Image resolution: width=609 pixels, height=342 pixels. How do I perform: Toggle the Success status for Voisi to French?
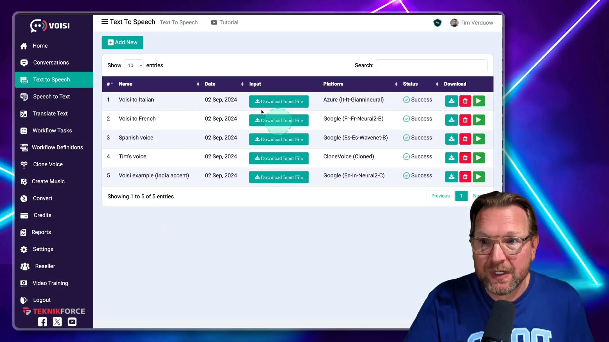417,119
